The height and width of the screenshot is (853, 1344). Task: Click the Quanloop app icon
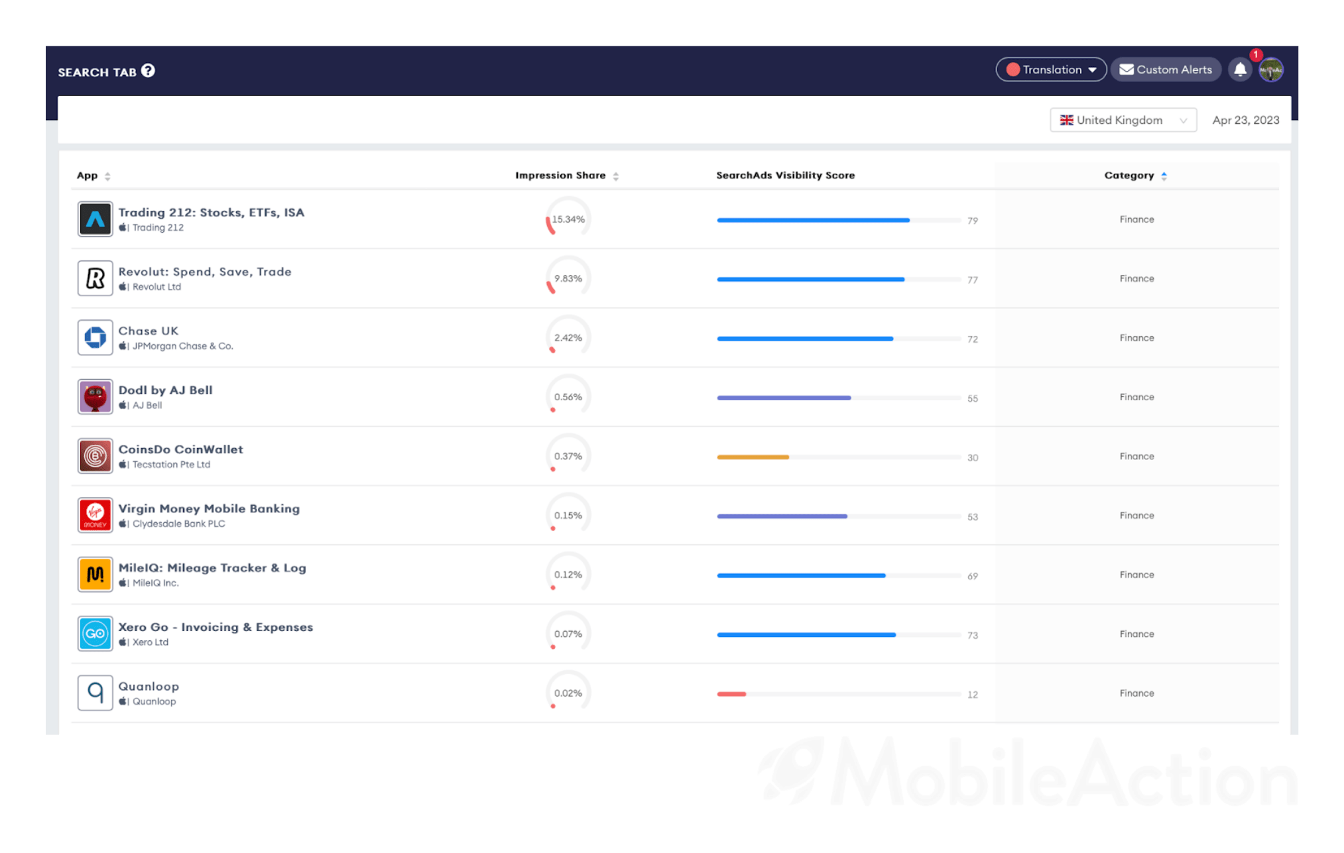click(x=95, y=693)
